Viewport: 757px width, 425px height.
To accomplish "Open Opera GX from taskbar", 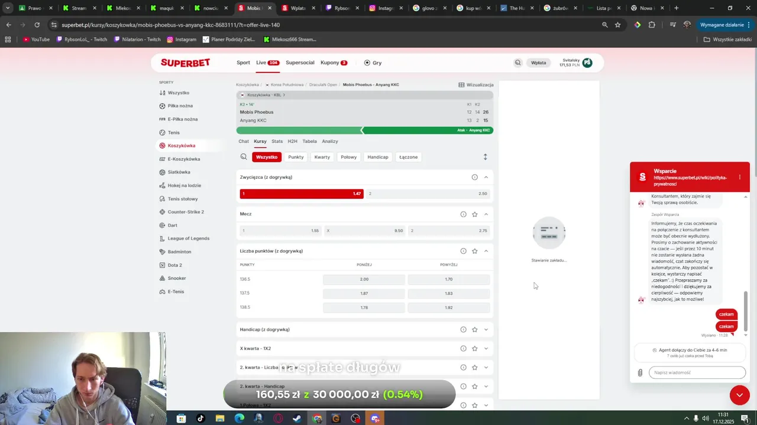I will click(x=278, y=419).
